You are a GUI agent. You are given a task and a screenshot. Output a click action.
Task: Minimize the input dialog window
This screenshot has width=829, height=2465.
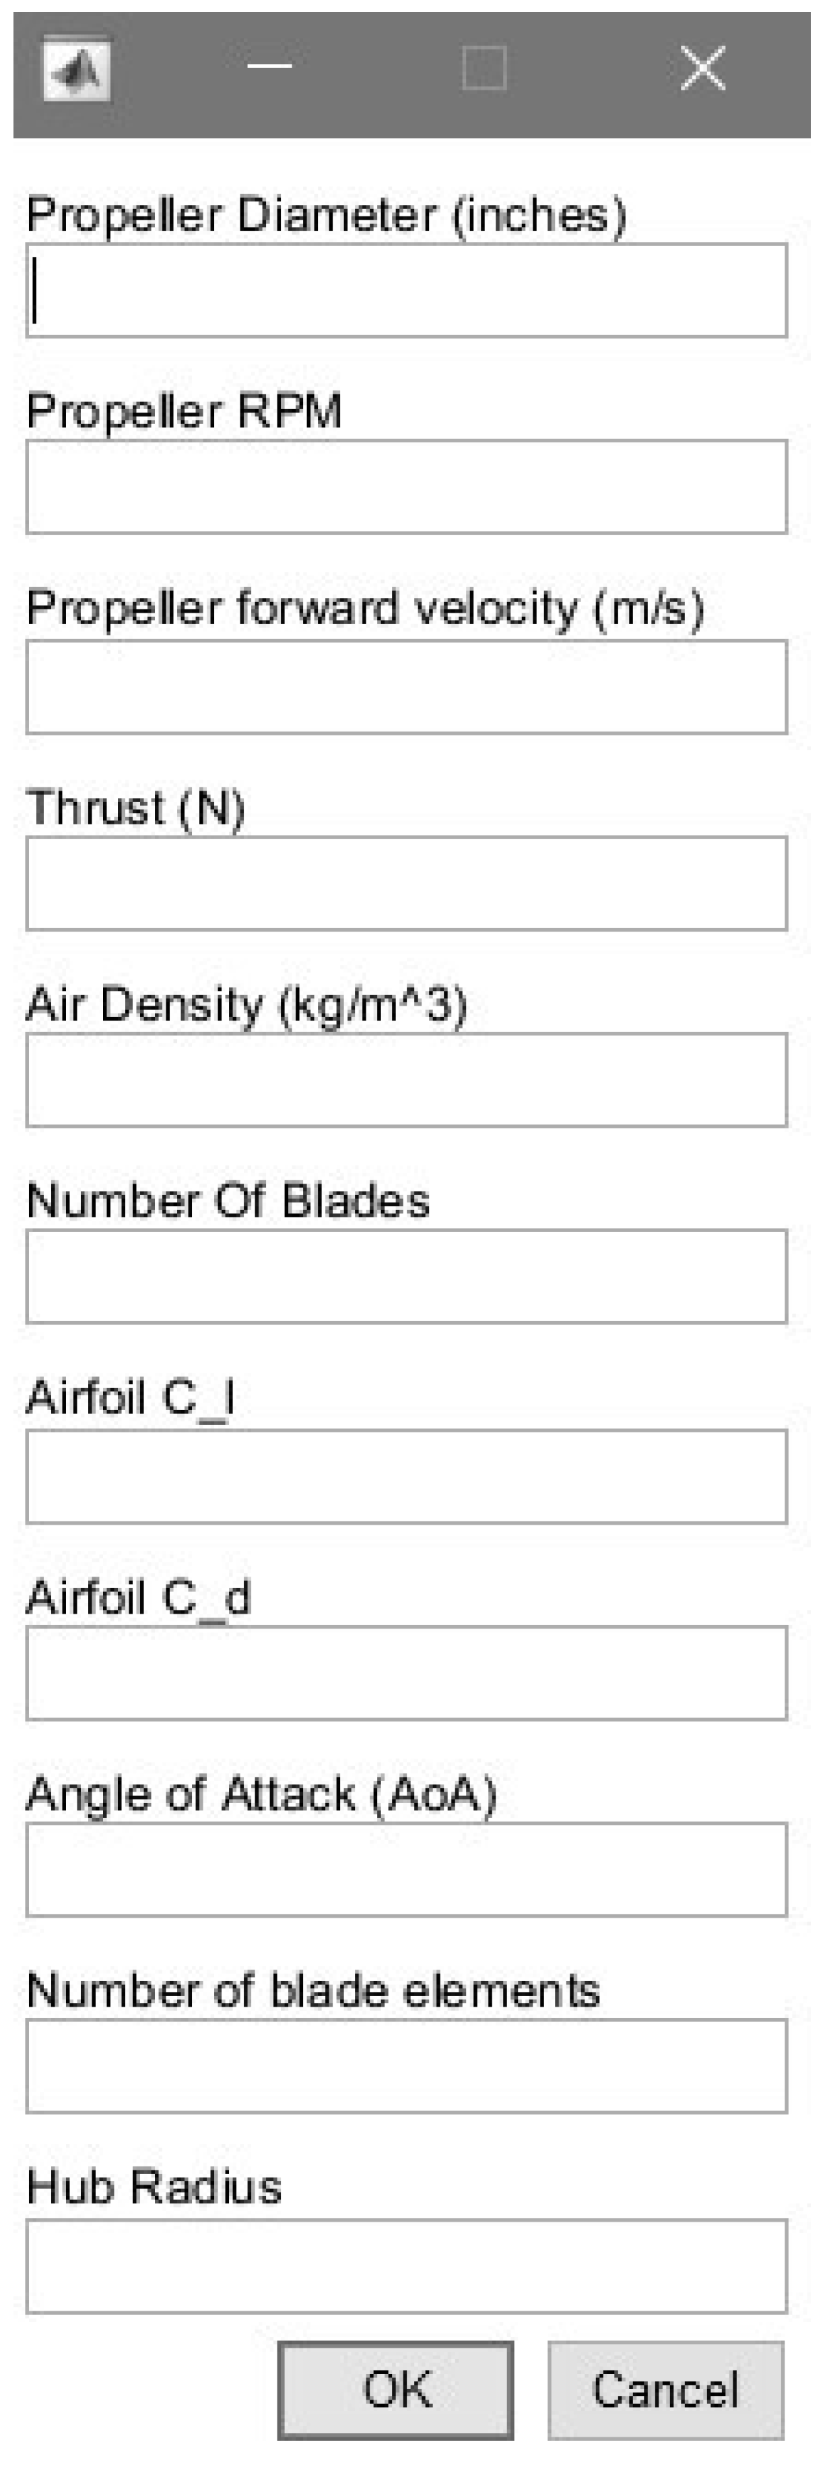coord(269,67)
